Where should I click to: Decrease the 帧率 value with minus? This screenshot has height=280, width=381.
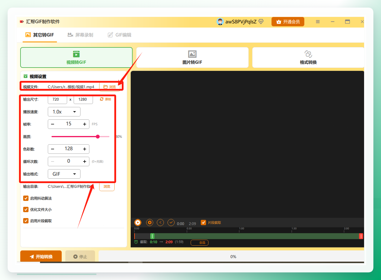pyautogui.click(x=53, y=124)
